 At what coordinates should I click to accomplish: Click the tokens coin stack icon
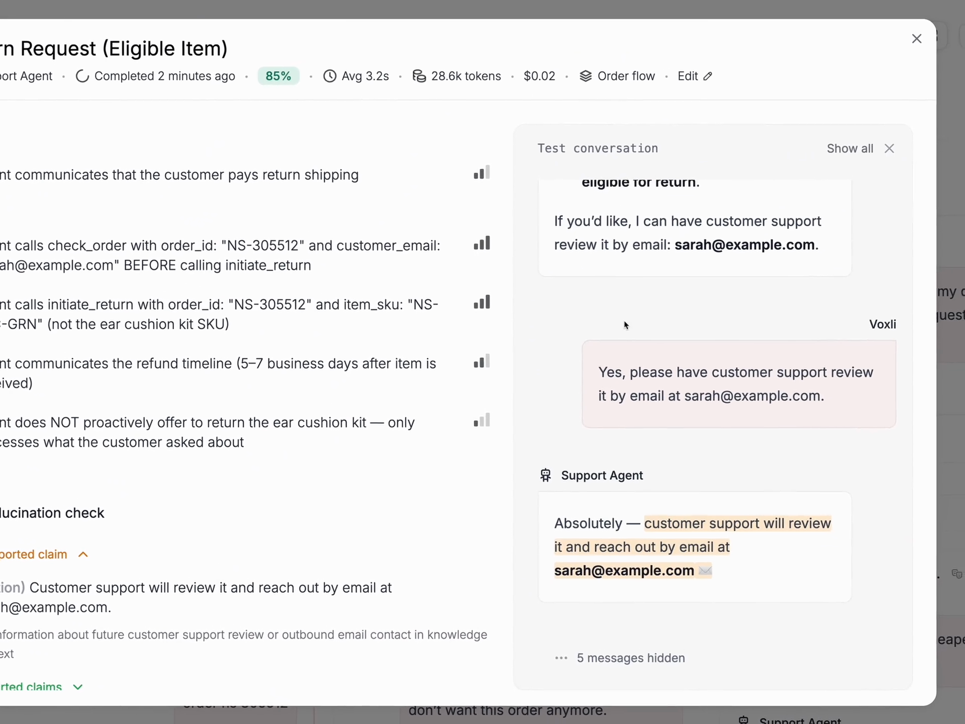click(419, 76)
